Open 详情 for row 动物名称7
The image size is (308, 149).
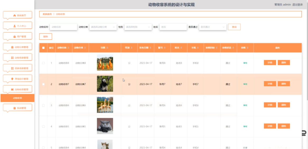pos(270,84)
